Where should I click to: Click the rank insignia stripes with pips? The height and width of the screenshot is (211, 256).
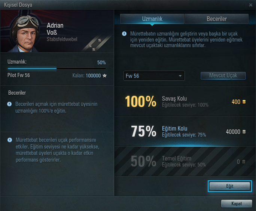(96, 44)
